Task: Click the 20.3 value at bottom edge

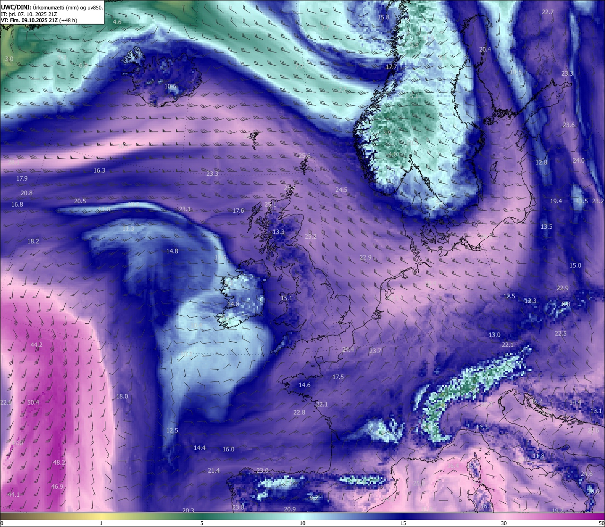Action: pos(188,510)
